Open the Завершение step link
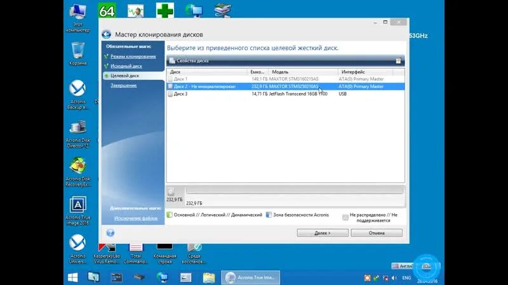The image size is (508, 285). coord(123,85)
